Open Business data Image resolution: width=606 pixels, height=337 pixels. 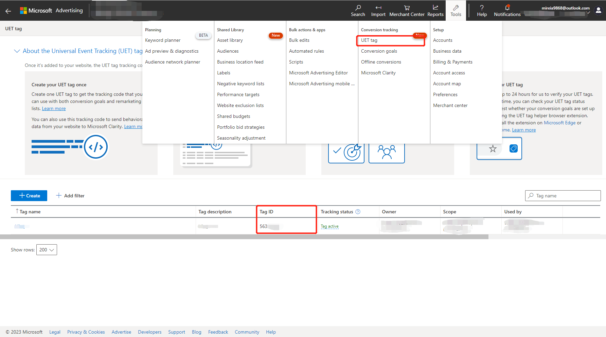(447, 51)
